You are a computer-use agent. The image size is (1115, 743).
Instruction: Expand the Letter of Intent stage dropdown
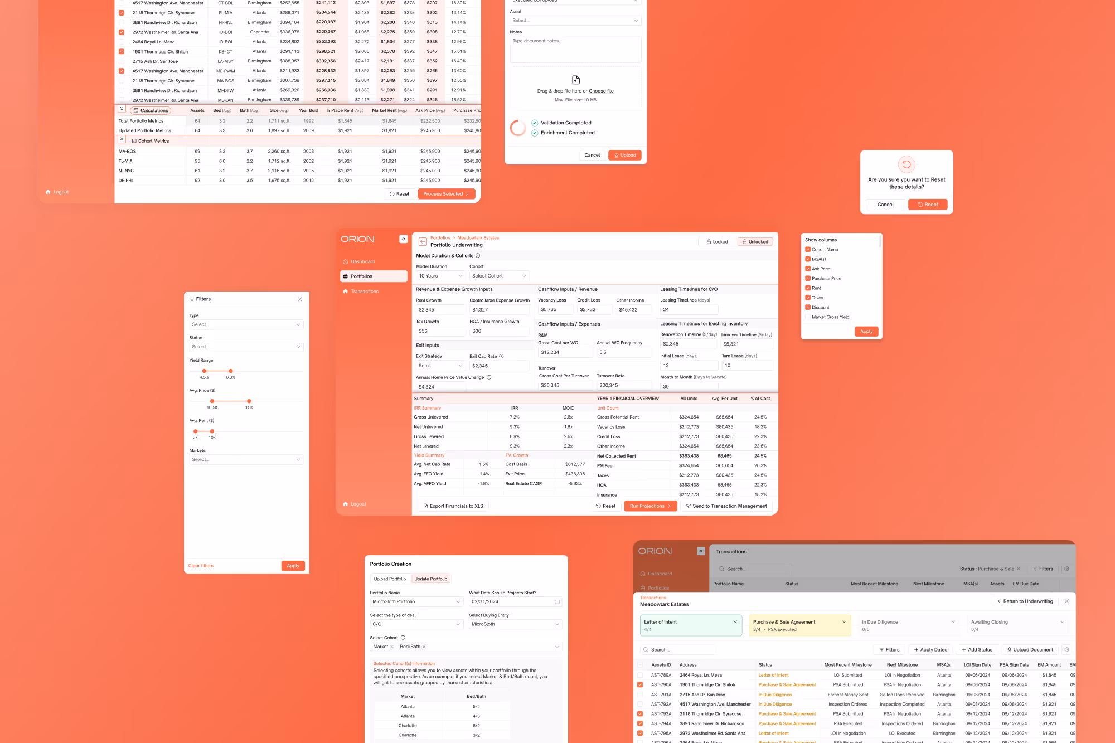click(735, 622)
